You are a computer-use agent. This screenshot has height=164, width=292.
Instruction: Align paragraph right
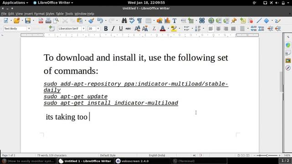[x=226, y=28]
